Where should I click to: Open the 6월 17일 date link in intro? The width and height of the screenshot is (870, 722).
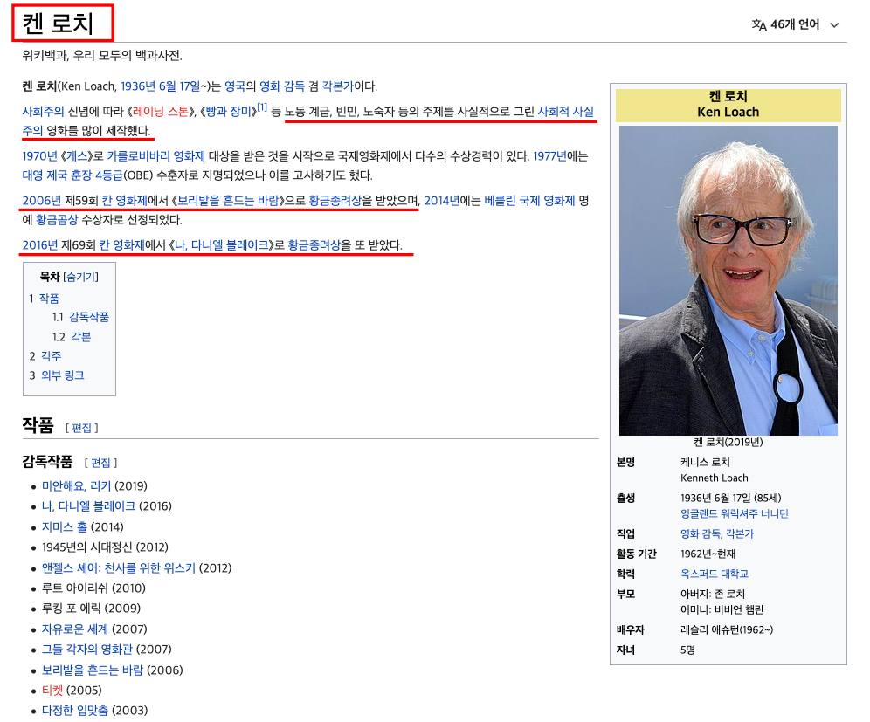point(179,86)
